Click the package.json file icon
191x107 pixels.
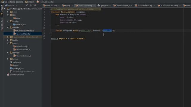[11, 68]
